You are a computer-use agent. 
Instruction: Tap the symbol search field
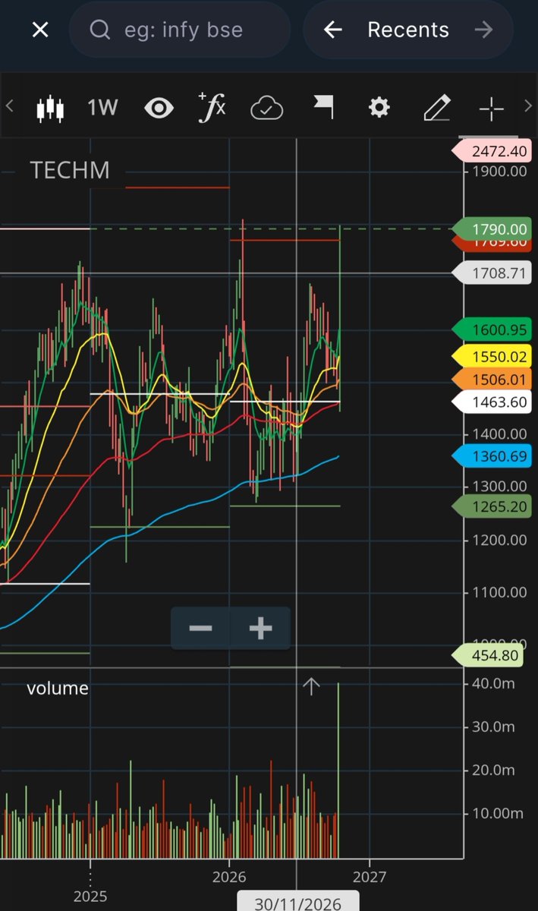[x=180, y=30]
